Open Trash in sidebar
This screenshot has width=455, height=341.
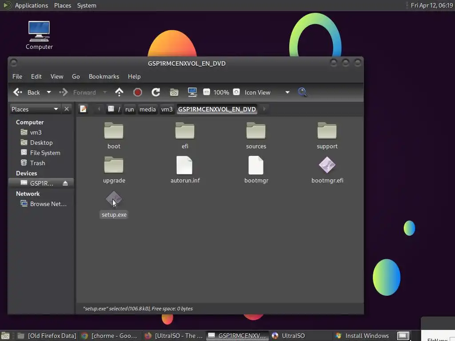click(37, 163)
